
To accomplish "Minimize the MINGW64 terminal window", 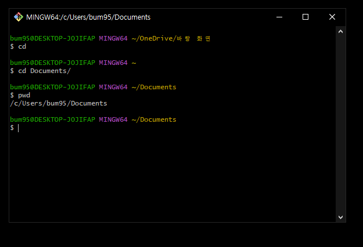I will [x=279, y=17].
